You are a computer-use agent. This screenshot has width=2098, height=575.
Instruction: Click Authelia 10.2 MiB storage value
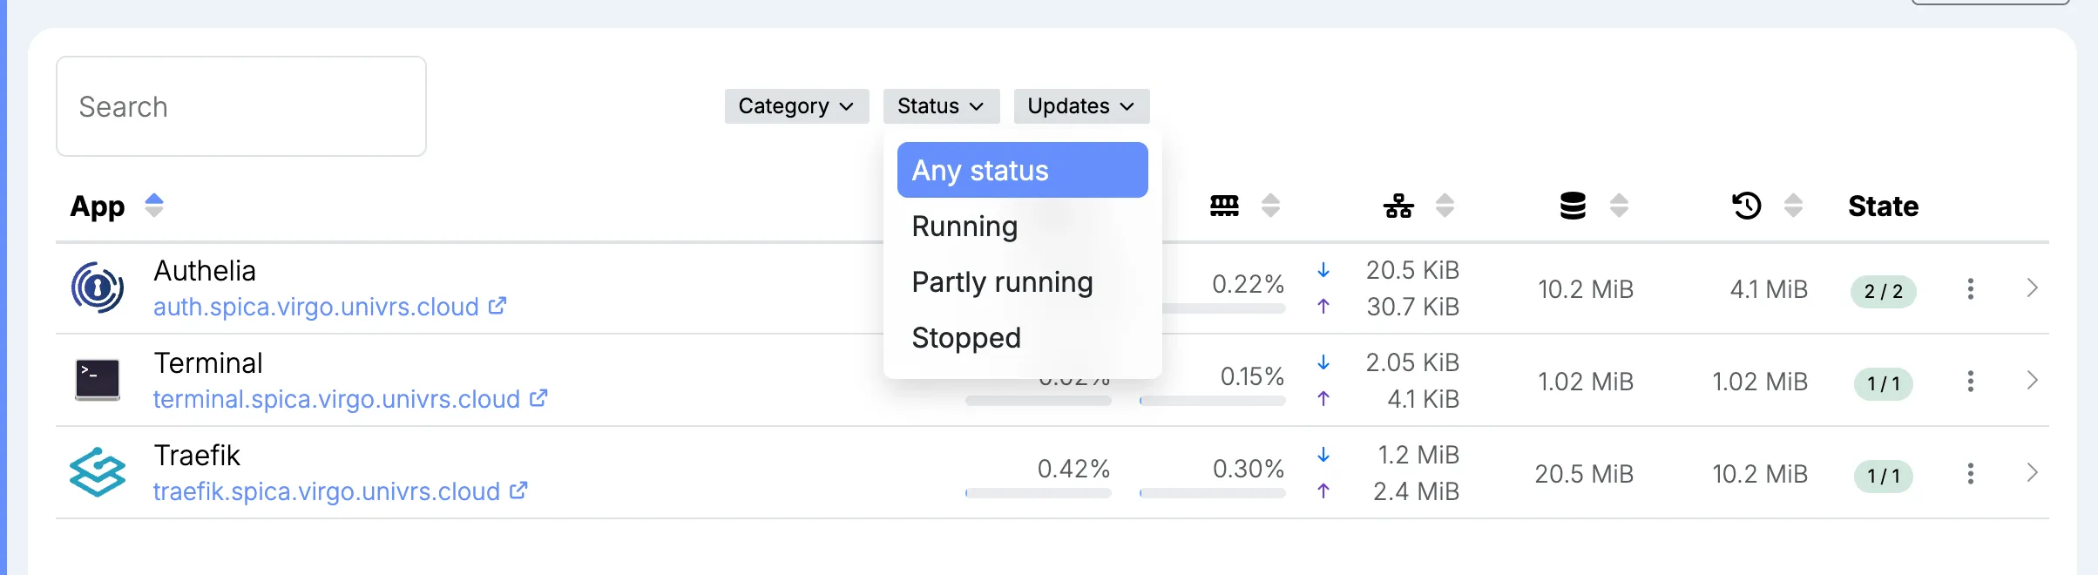[1586, 289]
